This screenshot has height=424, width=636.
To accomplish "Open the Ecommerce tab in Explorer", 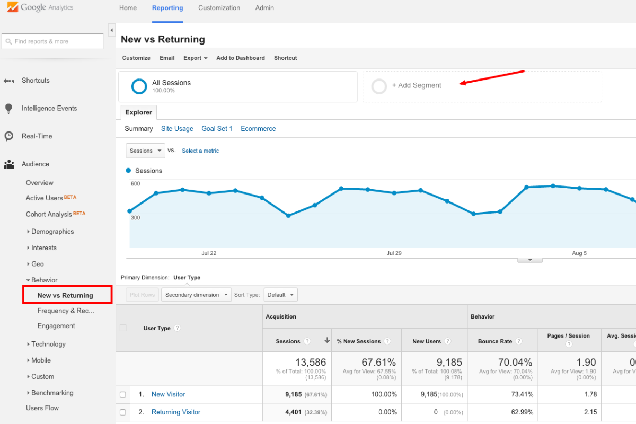I will (x=258, y=128).
